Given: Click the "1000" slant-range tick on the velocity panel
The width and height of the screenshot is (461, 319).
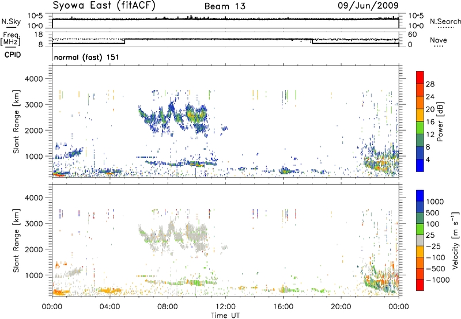Looking at the screenshot, I should point(33,275).
